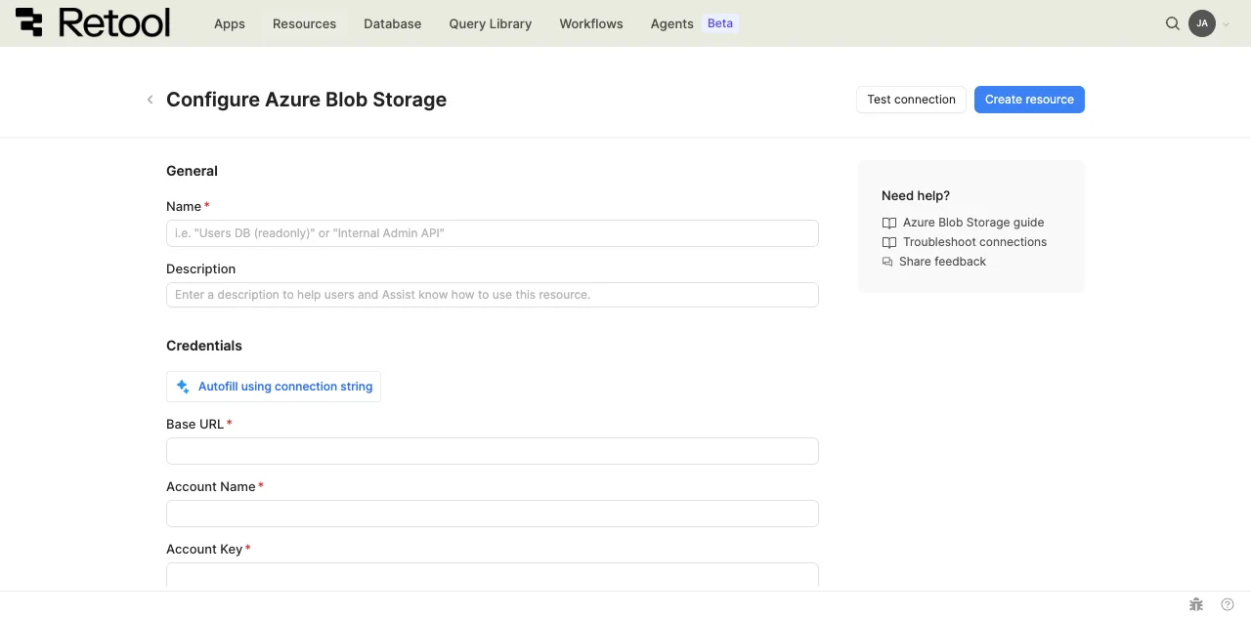
Task: Click the book icon beside Azure Blob Storage guide
Action: point(888,223)
